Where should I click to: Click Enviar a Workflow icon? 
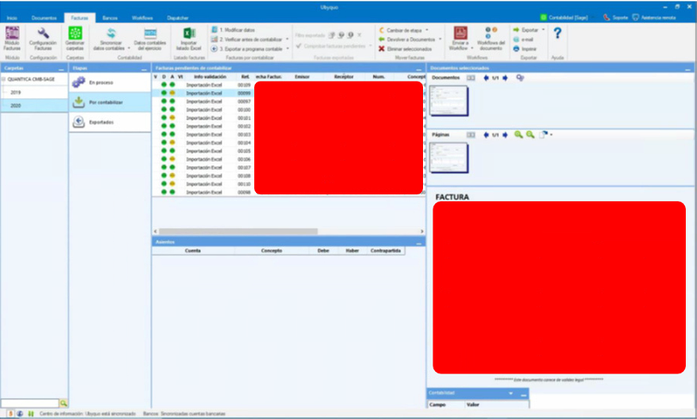coord(460,33)
